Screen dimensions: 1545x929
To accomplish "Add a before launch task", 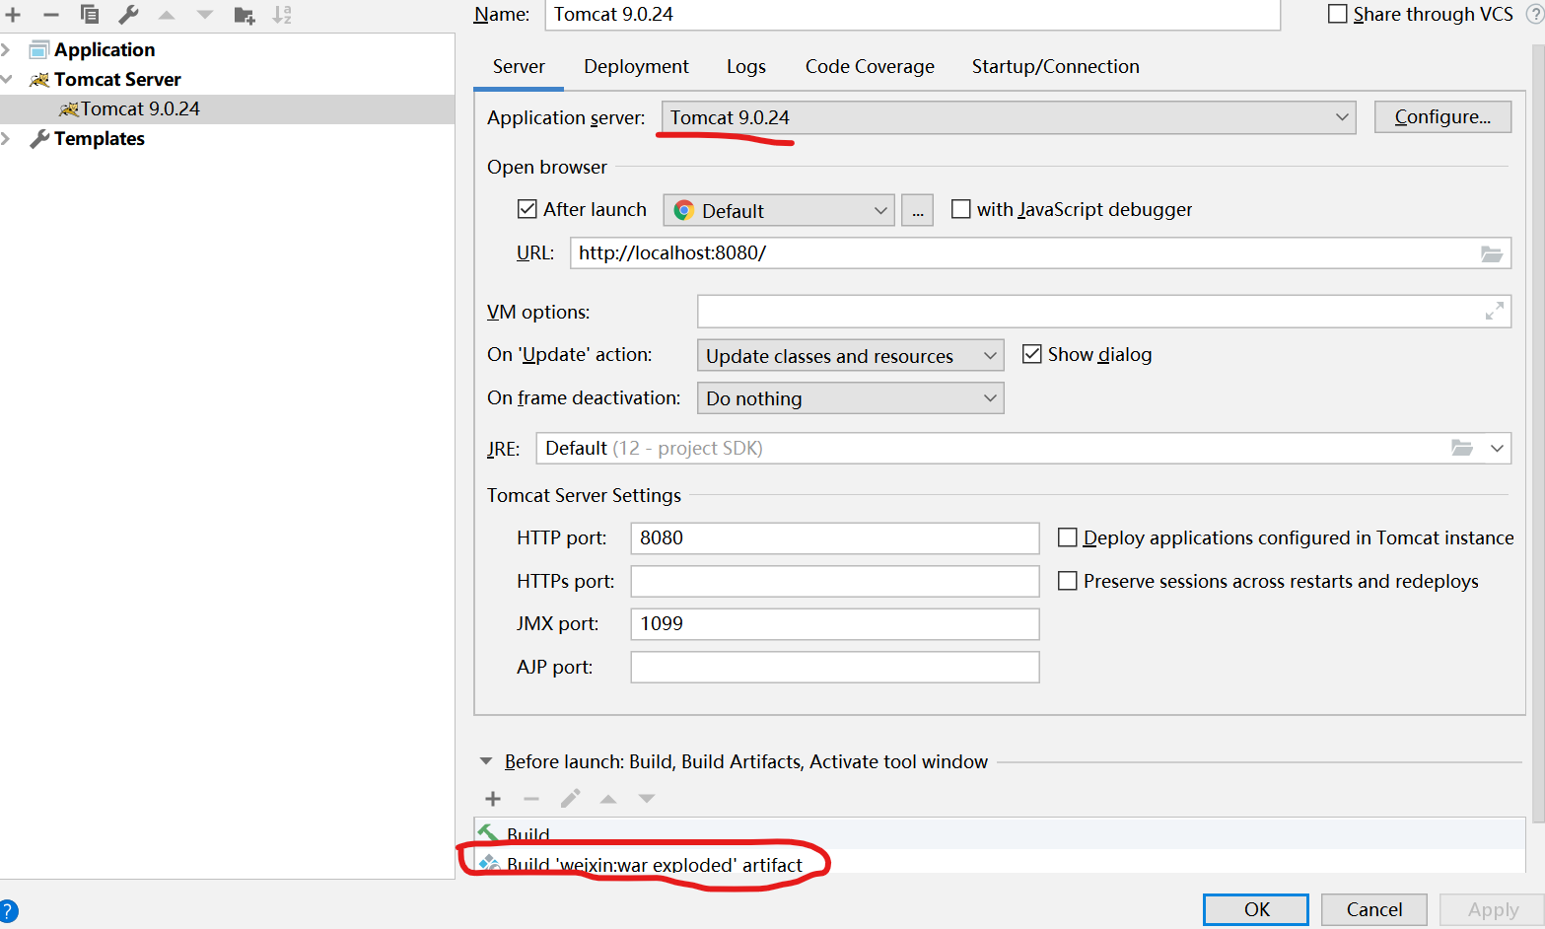I will (493, 799).
